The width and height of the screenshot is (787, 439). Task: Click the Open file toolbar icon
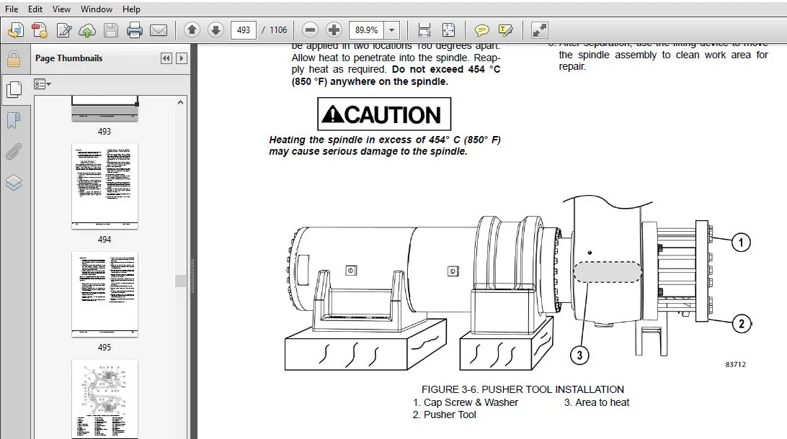point(16,30)
